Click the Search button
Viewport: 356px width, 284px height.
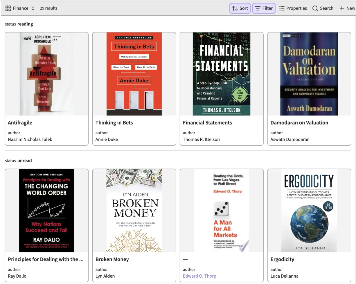323,8
